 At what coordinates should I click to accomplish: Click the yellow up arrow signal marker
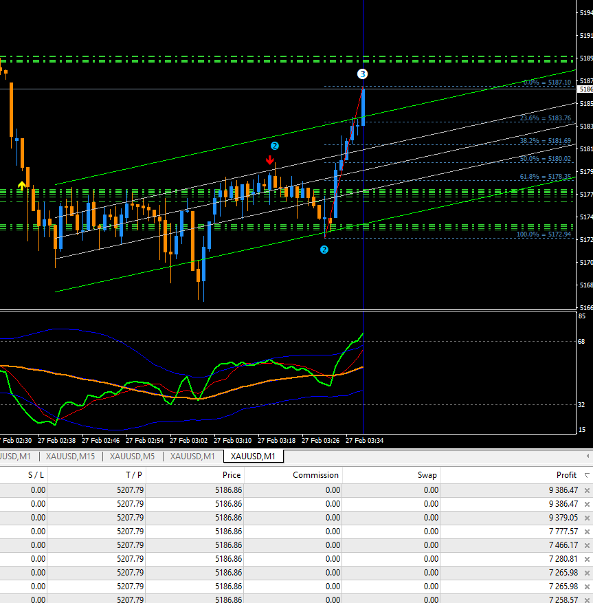pos(22,185)
